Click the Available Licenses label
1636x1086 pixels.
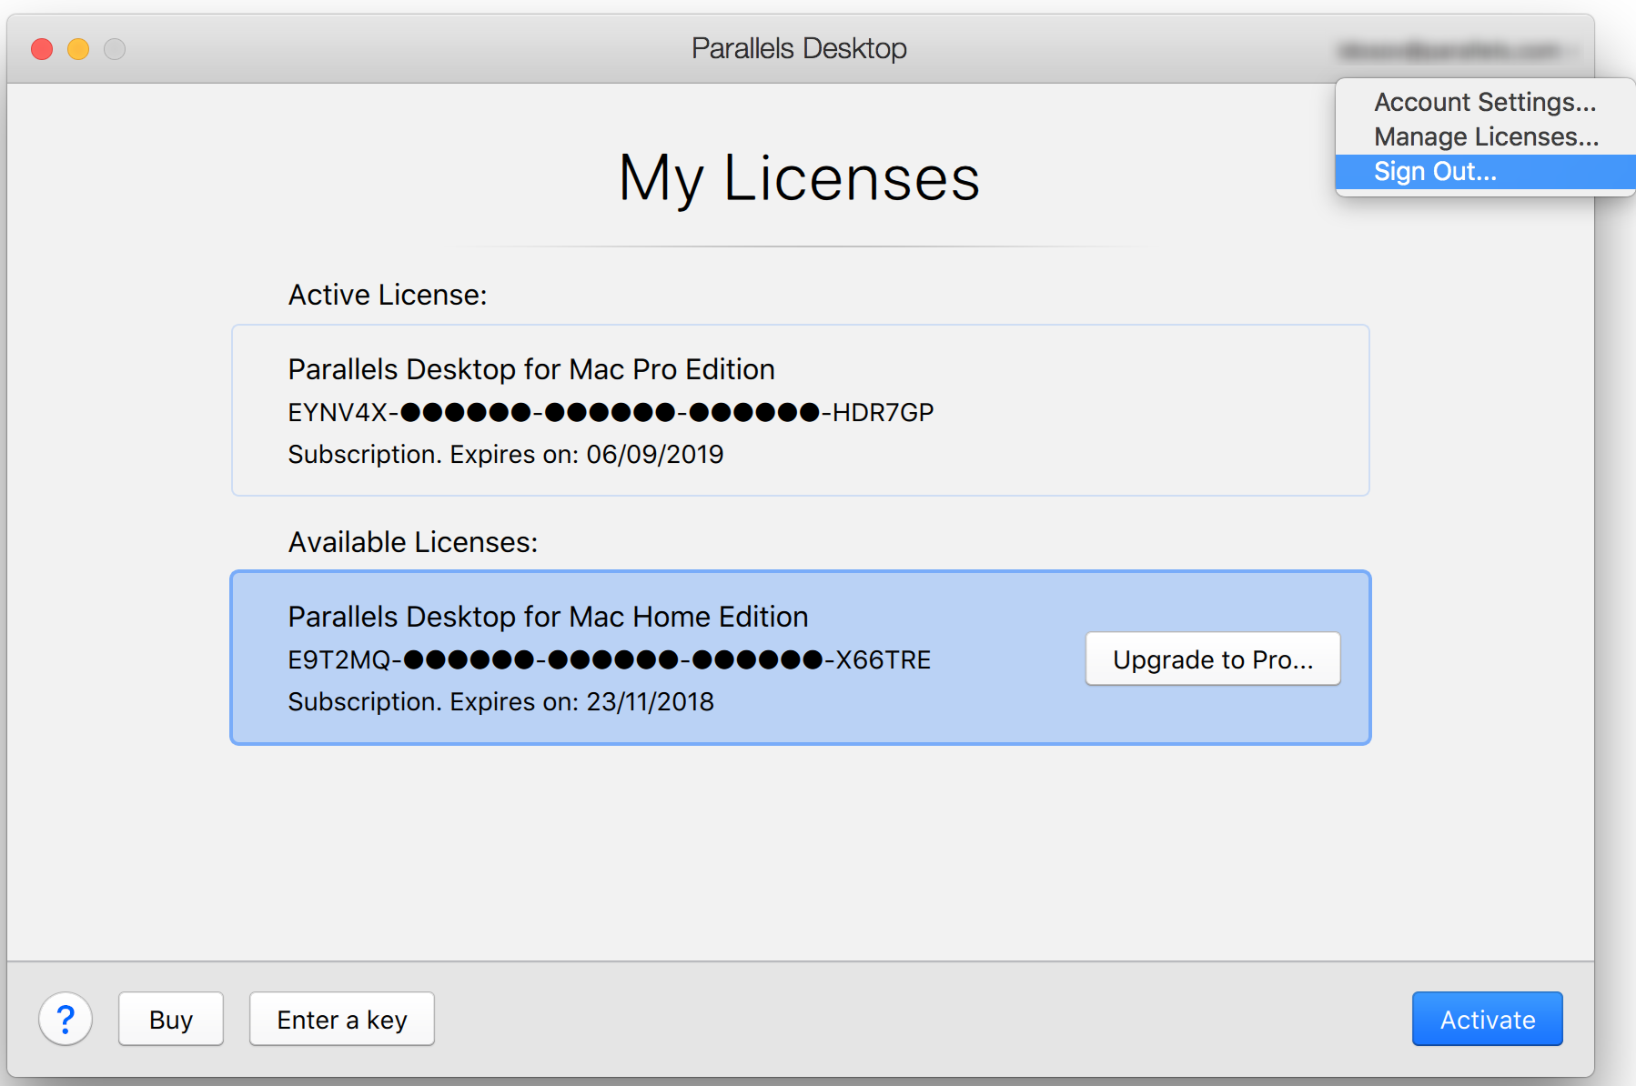[413, 542]
